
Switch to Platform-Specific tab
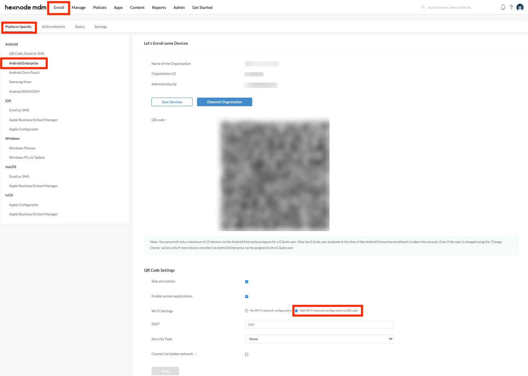[19, 27]
